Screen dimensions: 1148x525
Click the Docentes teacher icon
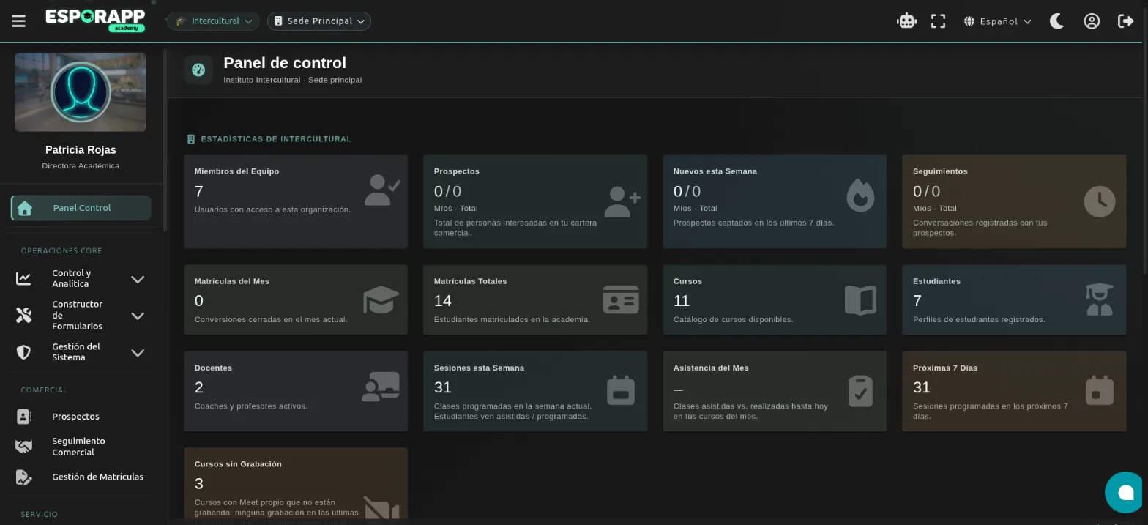pos(381,387)
